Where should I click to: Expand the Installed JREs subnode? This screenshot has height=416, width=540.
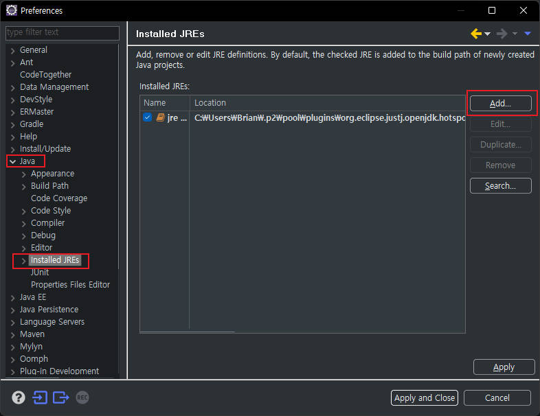pyautogui.click(x=24, y=261)
